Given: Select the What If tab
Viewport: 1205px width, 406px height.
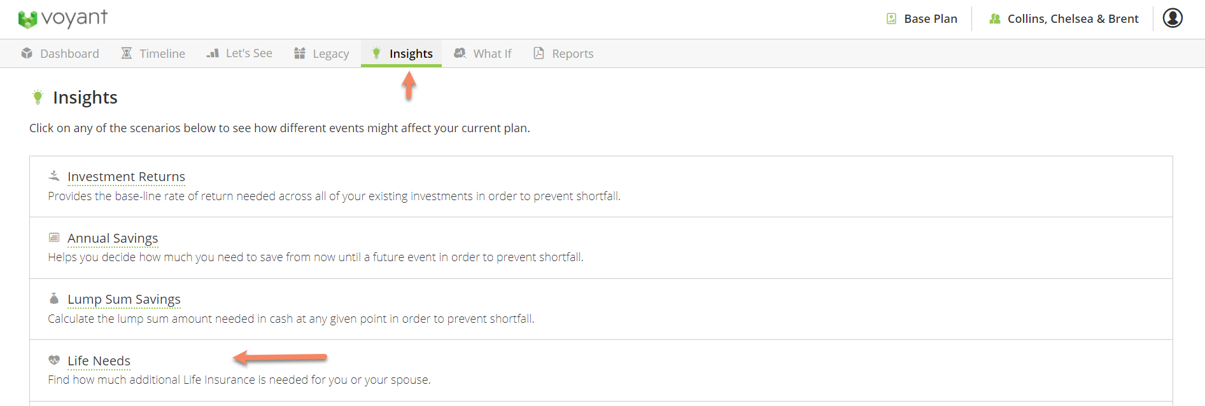Looking at the screenshot, I should click(483, 53).
